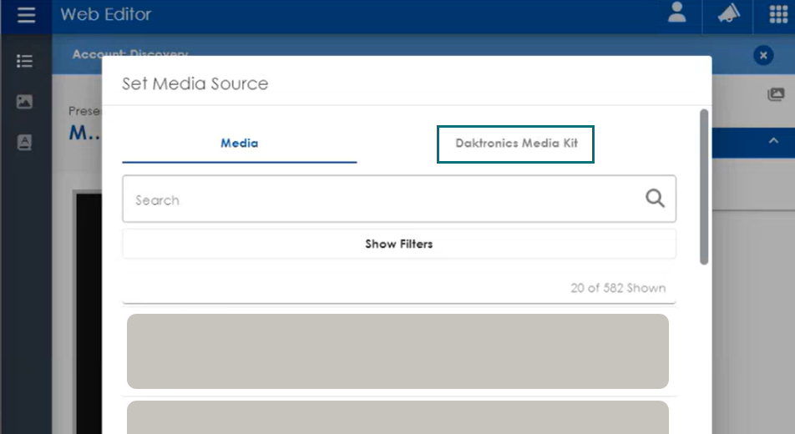The width and height of the screenshot is (795, 434).
Task: Select the second media thumbnail placeholder
Action: click(x=397, y=417)
